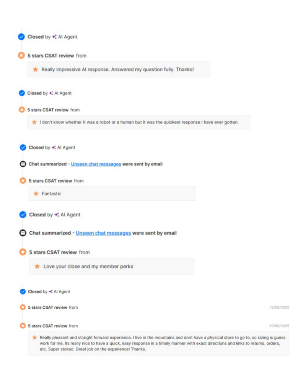Open the "Unseen chat messages" link above the "Love your close" review

point(103,233)
